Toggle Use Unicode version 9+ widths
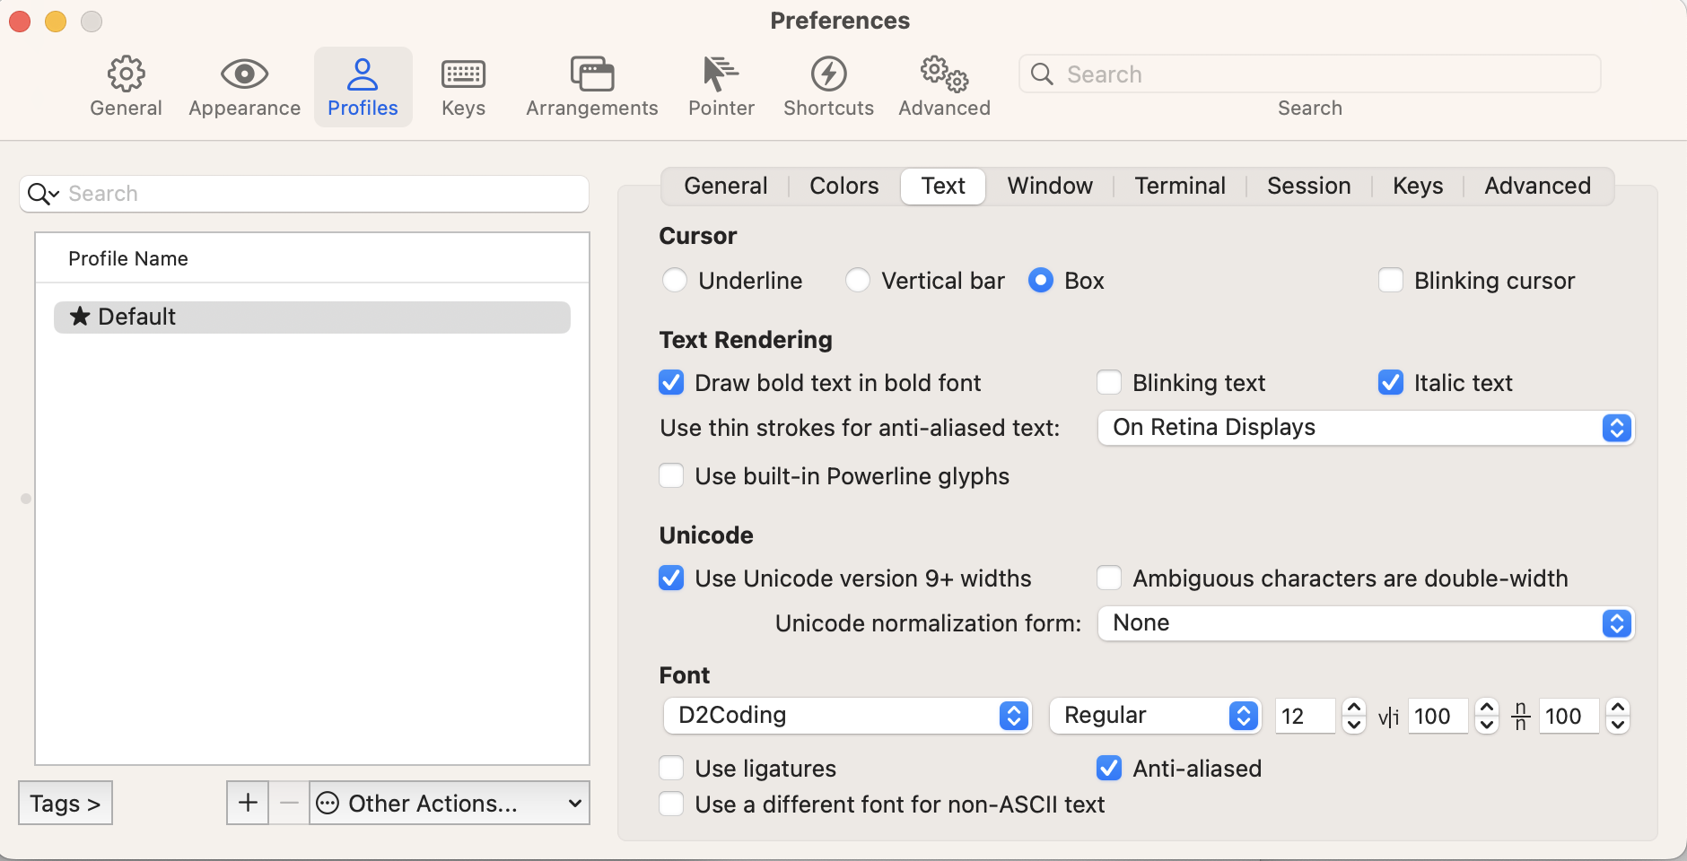The width and height of the screenshot is (1687, 861). pyautogui.click(x=671, y=578)
